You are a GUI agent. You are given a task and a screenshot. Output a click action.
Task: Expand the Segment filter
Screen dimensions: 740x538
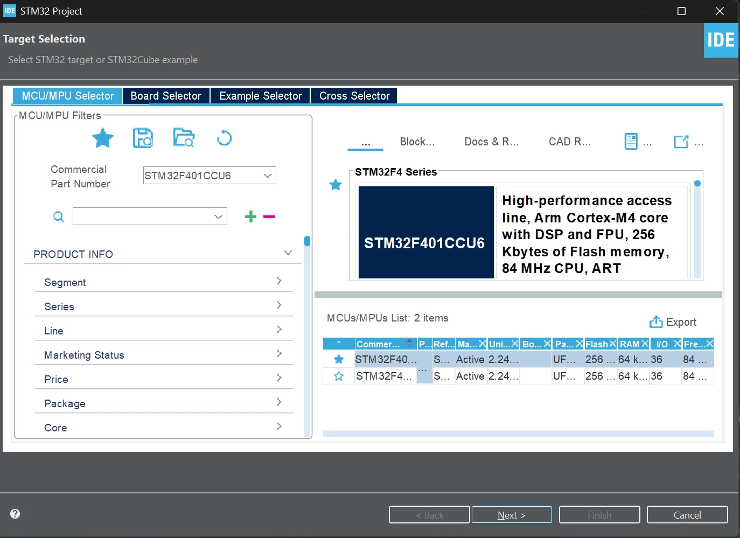tap(279, 281)
